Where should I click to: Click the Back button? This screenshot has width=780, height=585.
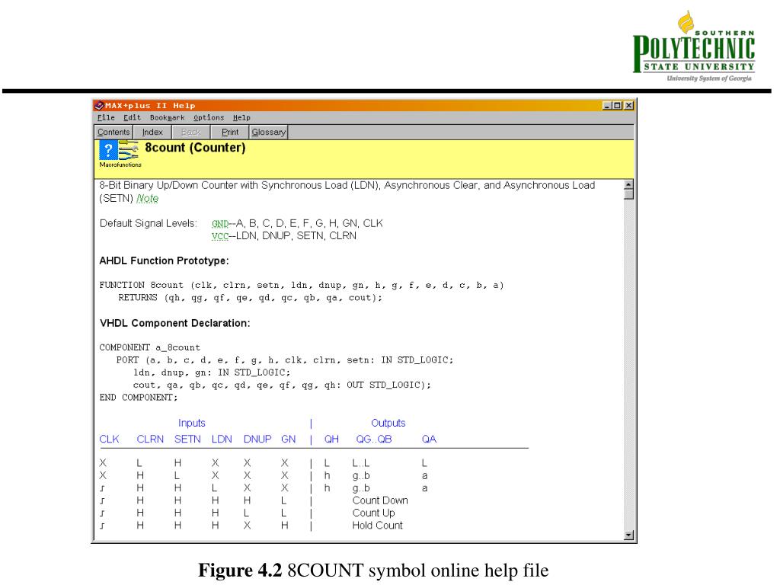click(191, 133)
